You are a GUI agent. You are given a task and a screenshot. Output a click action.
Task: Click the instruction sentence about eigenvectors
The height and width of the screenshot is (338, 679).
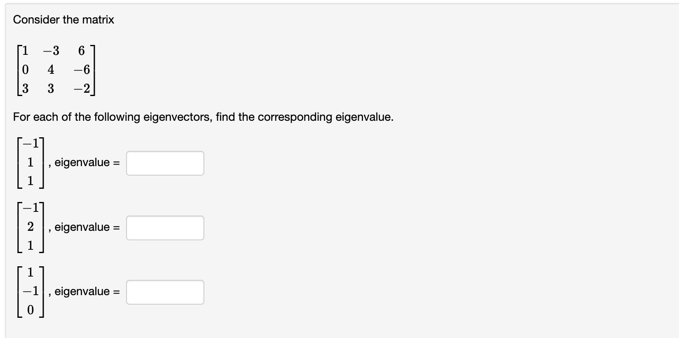click(203, 117)
